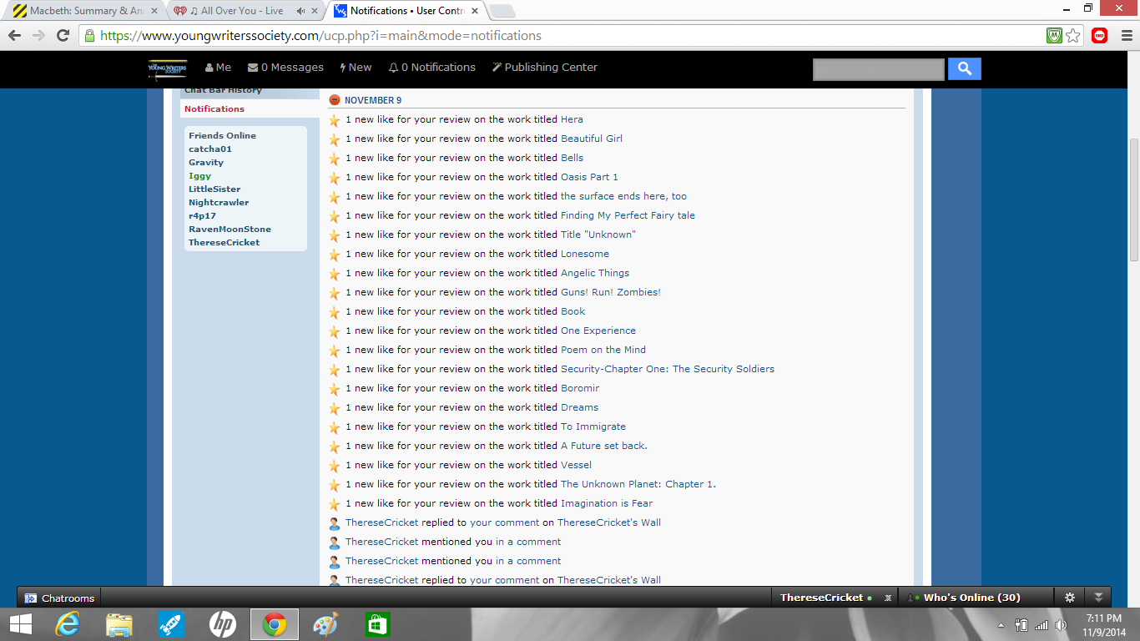Open the work titled Bells

573,158
